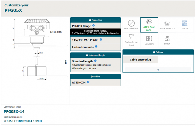This screenshot has width=196, height=126.
Task: Open the Connection section header
Action: [95, 20]
